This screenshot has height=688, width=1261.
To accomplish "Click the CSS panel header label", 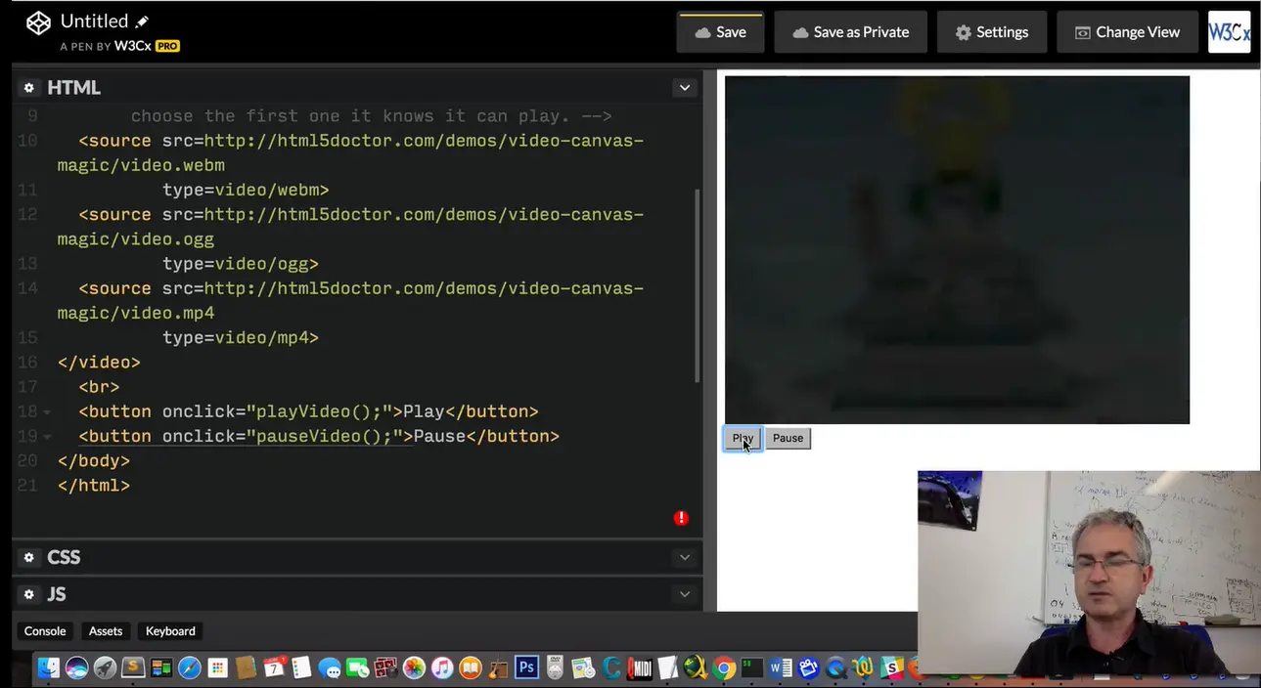I will click(x=64, y=557).
